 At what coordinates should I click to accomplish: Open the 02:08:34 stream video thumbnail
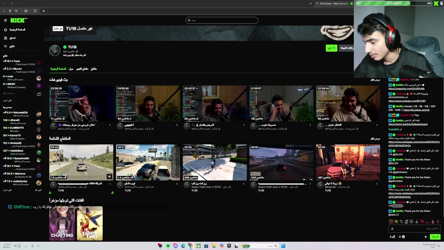(348, 103)
